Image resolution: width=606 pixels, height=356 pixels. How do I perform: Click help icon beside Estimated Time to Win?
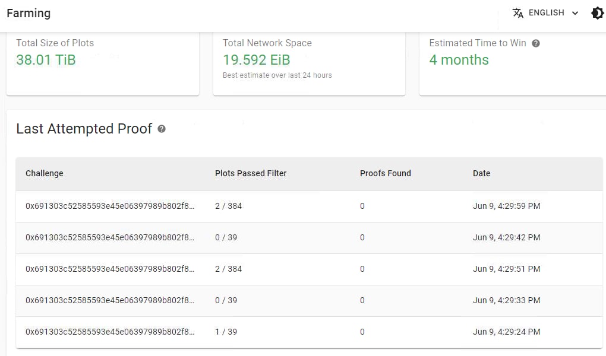[x=536, y=43]
